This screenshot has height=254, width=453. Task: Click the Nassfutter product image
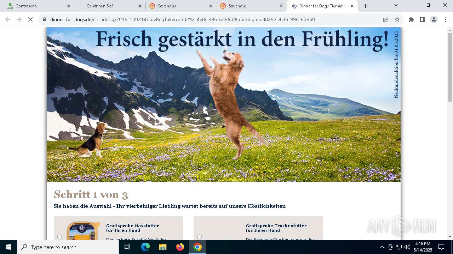tap(83, 231)
